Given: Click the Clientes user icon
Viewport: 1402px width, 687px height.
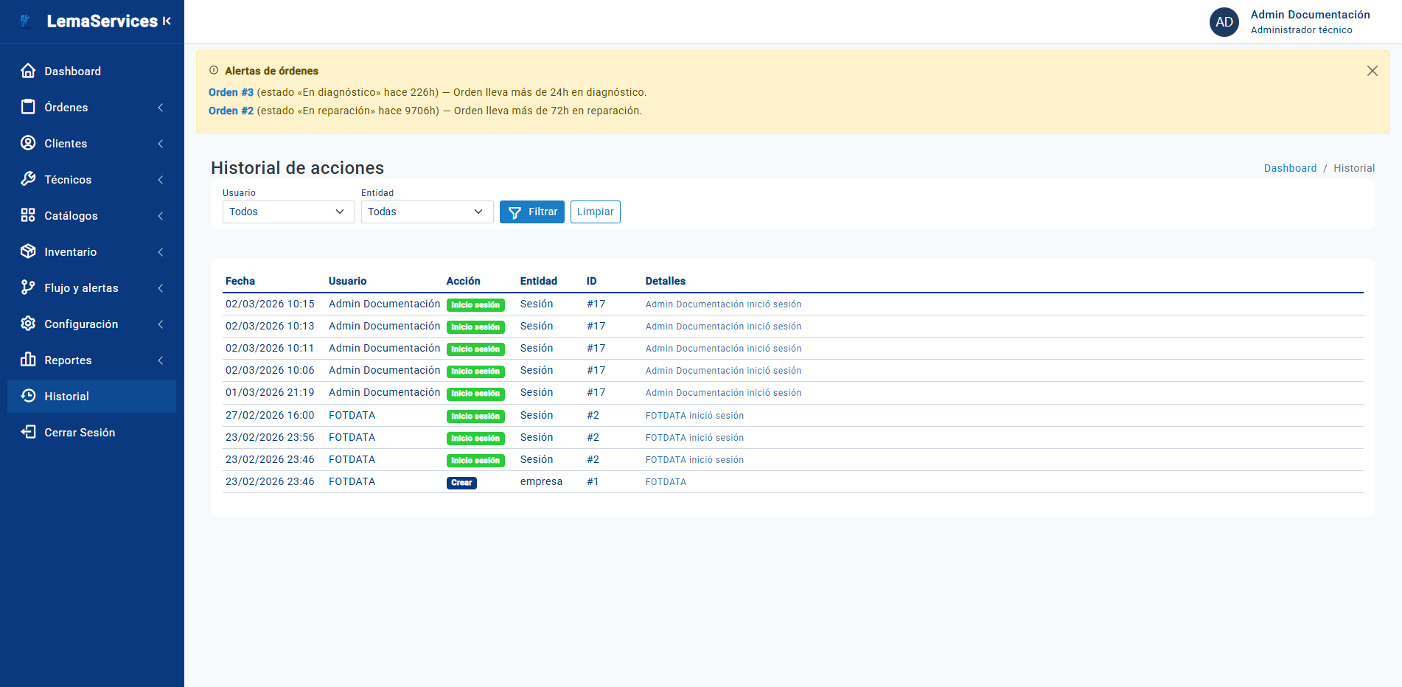Looking at the screenshot, I should pos(28,143).
